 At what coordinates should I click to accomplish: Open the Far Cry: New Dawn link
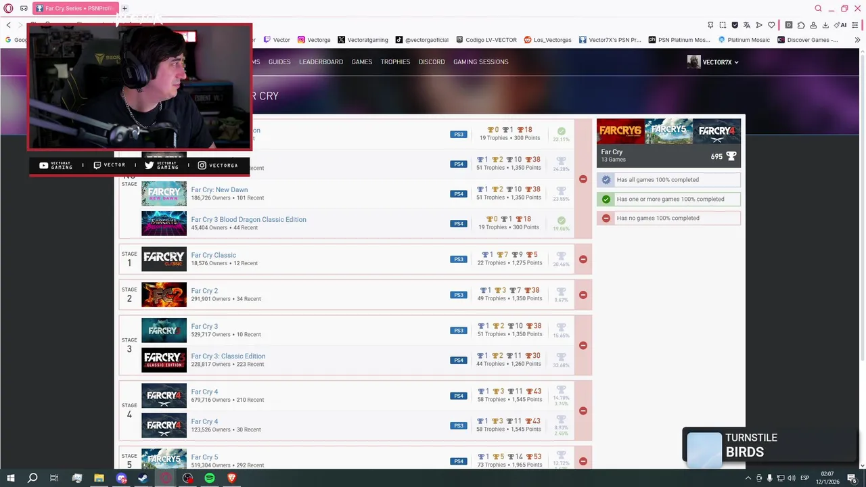coord(219,190)
